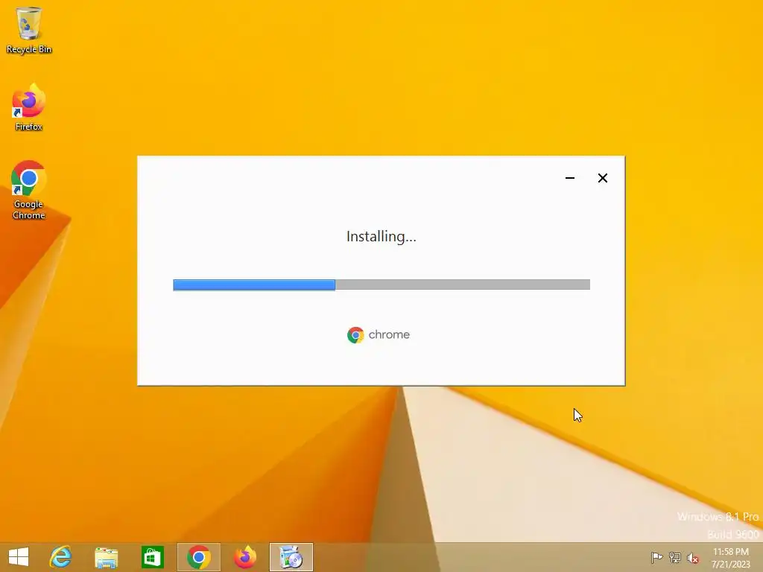Image resolution: width=763 pixels, height=572 pixels.
Task: Click the "Installing..." status text
Action: (381, 236)
